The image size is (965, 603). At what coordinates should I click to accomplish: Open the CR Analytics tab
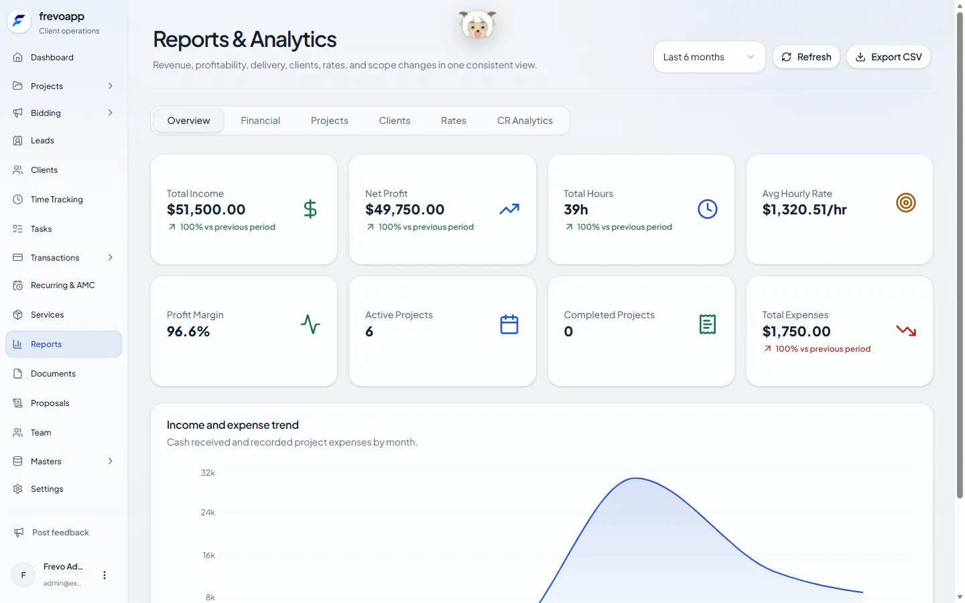point(525,121)
